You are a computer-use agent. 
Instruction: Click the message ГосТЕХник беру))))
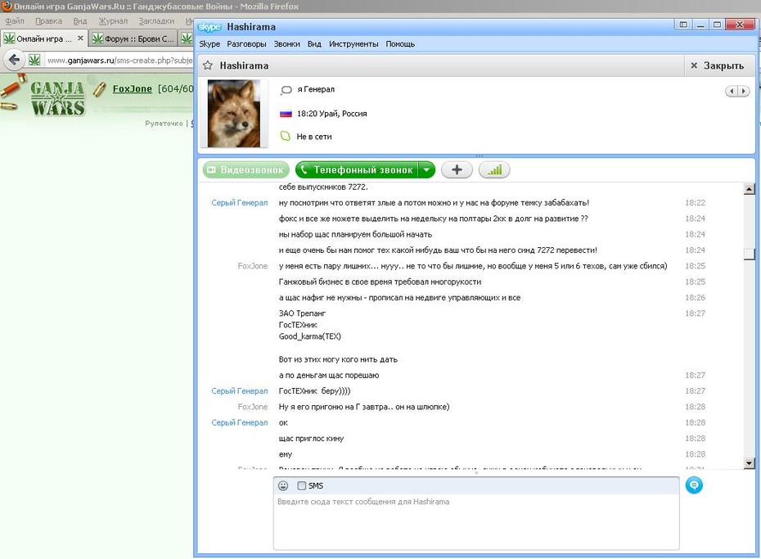pyautogui.click(x=314, y=391)
